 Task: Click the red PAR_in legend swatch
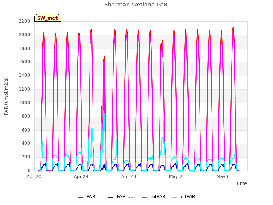point(81,197)
